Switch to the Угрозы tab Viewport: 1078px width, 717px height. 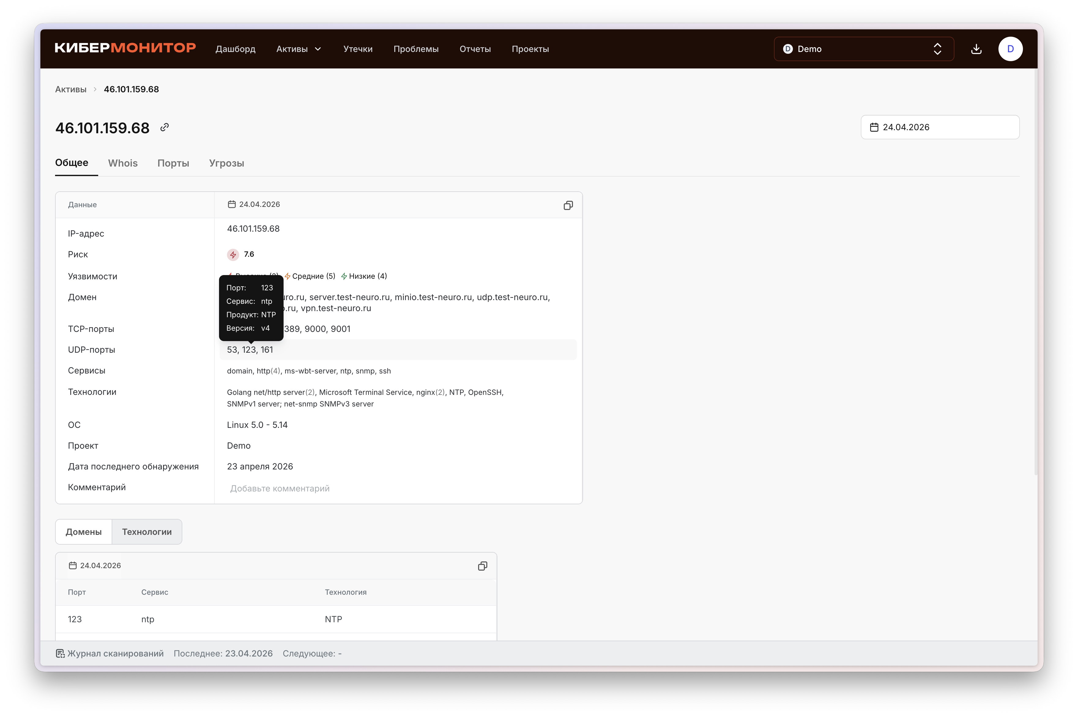coord(226,163)
